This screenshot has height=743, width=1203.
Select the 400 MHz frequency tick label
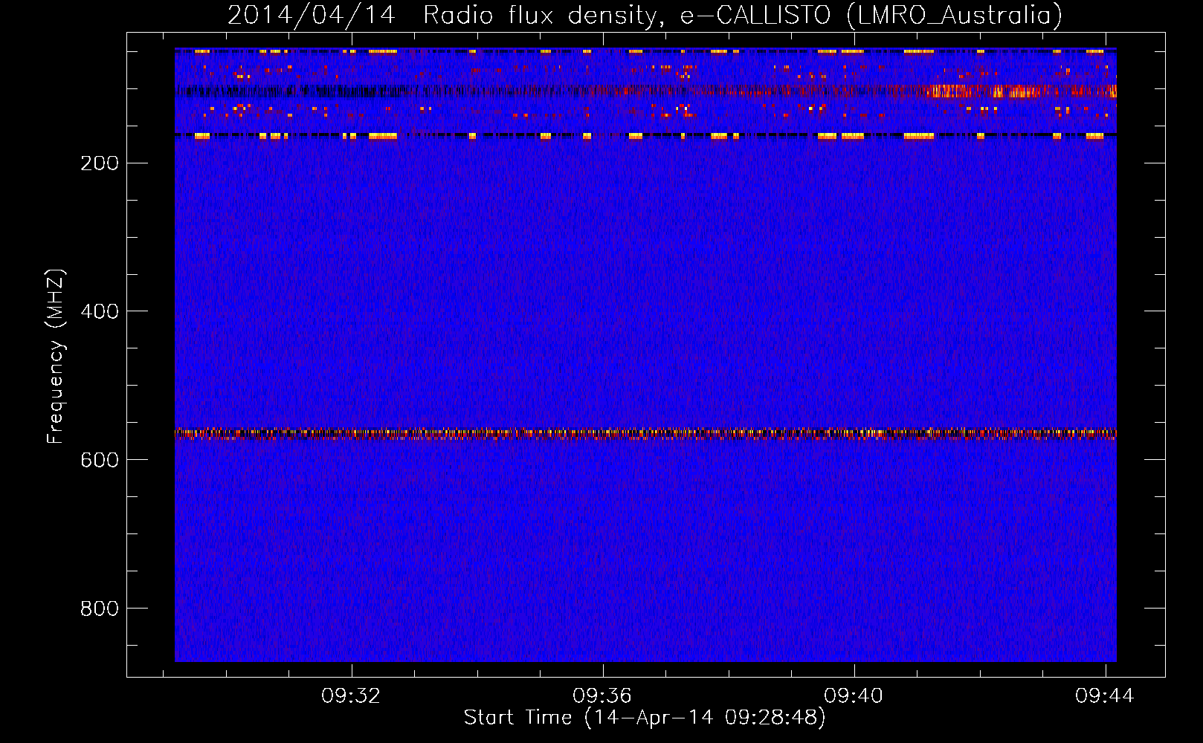[100, 311]
